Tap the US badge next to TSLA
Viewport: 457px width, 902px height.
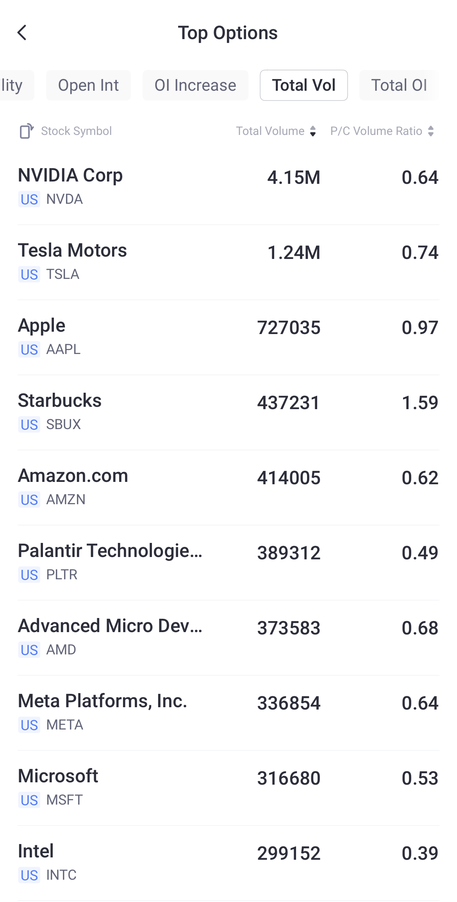coord(29,275)
